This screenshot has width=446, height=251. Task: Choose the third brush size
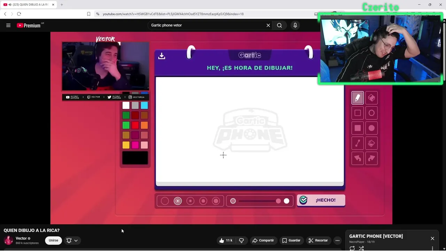190,201
